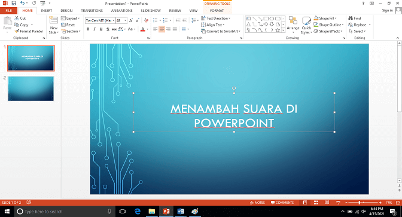Click Convert to SmartArt

(221, 31)
